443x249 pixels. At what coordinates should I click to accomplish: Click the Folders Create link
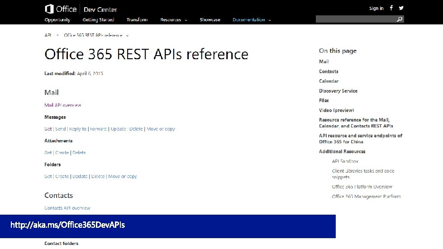click(62, 176)
